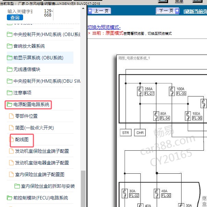Open the 零部件位置 document
Viewport: 207px width, 207px height.
point(23,116)
